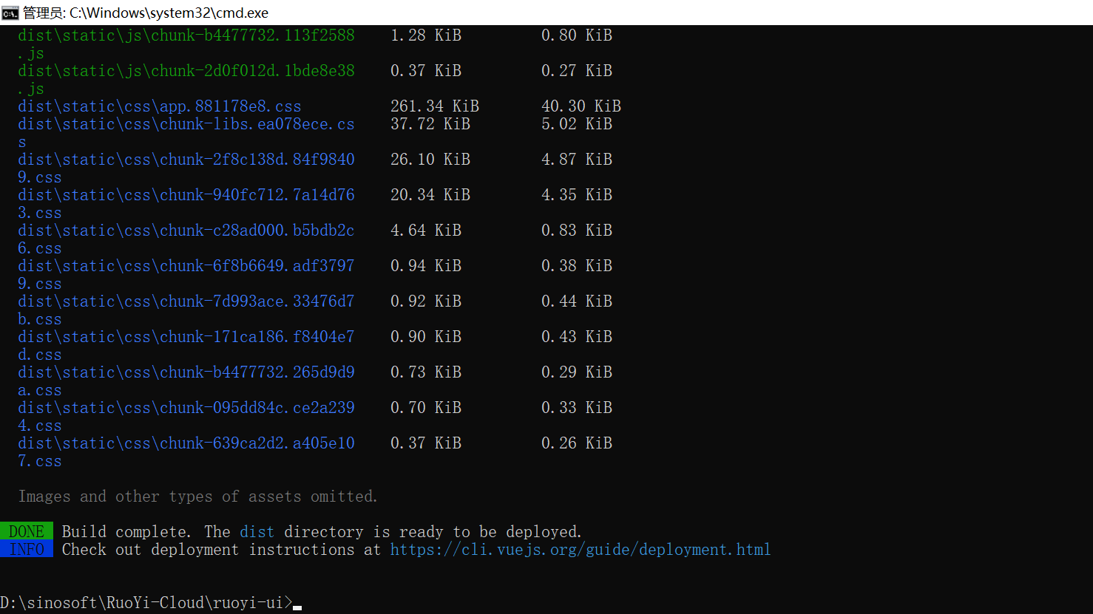Screen dimensions: 1093x614
Task: Click the size value 1.28 KiB
Action: point(426,35)
